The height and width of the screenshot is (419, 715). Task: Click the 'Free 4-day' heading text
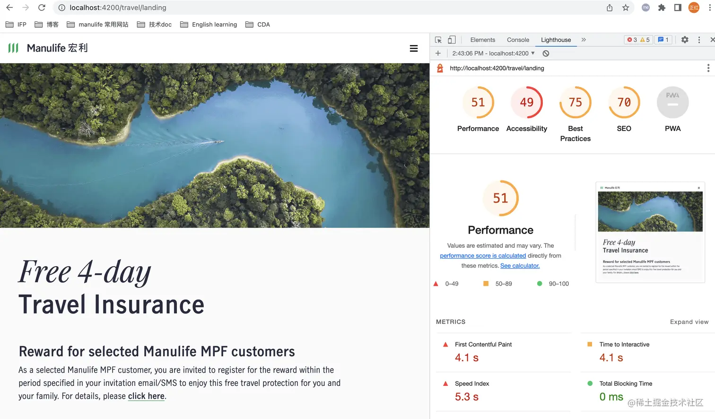point(85,273)
